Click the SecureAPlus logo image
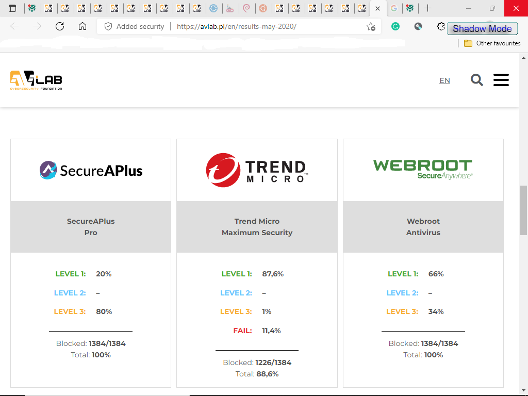This screenshot has width=528, height=396. click(91, 170)
